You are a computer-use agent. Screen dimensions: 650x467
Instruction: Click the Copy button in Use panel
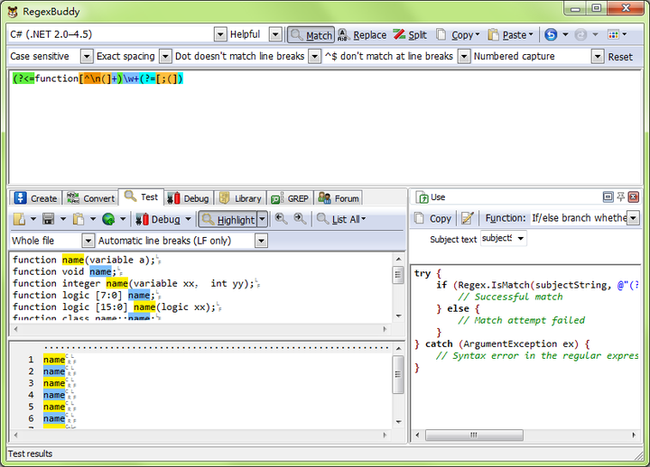click(432, 218)
